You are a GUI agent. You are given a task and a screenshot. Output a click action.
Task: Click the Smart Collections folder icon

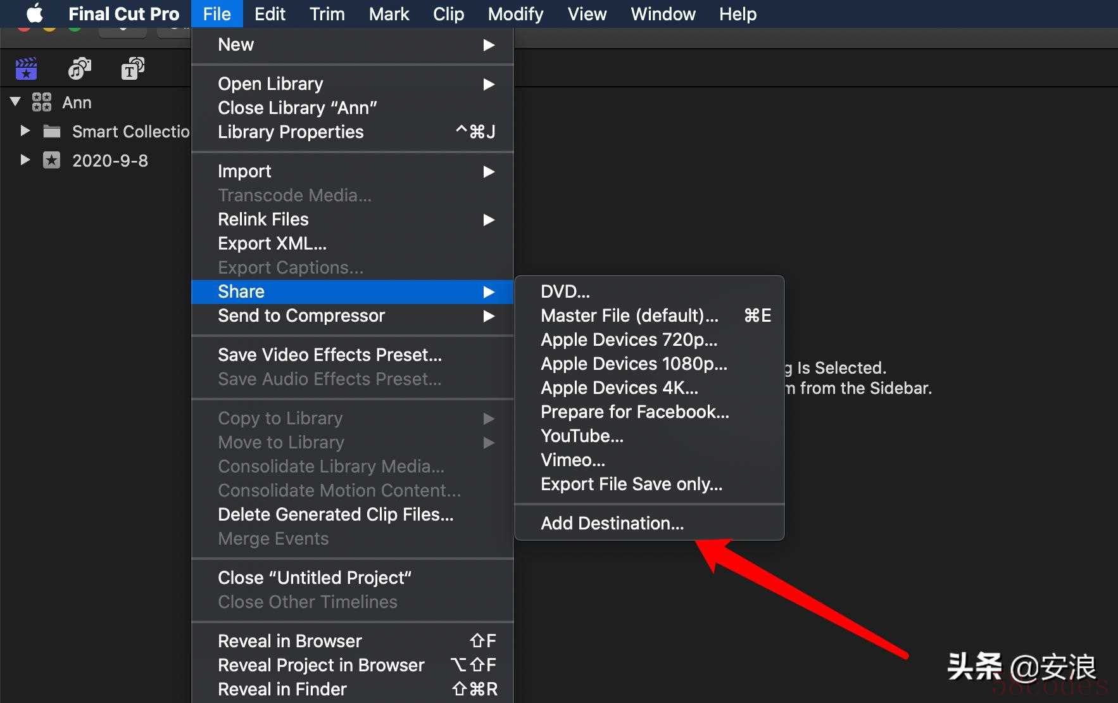click(x=52, y=131)
